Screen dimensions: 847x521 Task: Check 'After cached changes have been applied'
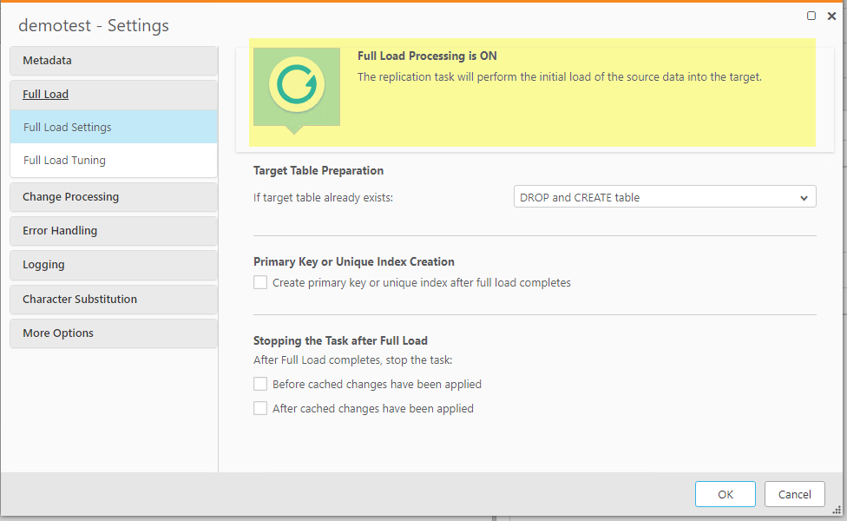point(260,407)
